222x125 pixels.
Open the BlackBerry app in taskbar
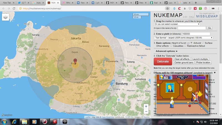pyautogui.click(x=65, y=122)
